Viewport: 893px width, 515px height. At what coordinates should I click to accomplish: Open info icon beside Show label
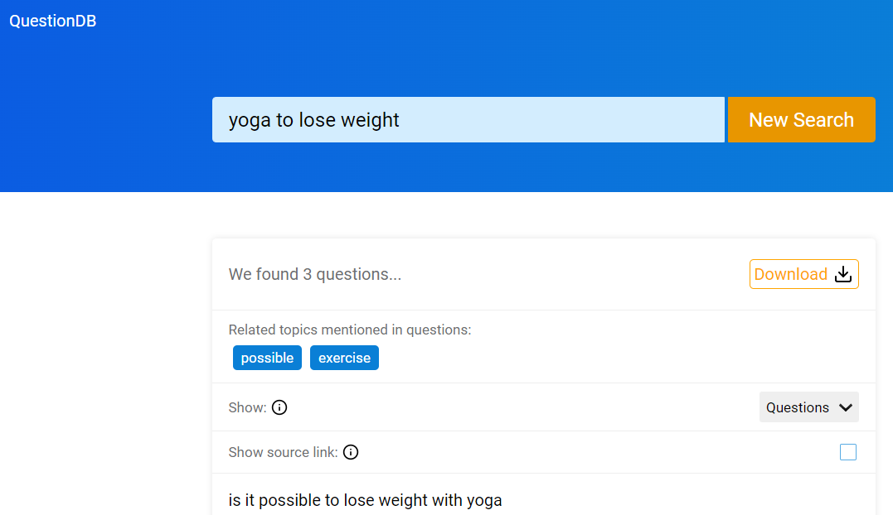click(279, 407)
